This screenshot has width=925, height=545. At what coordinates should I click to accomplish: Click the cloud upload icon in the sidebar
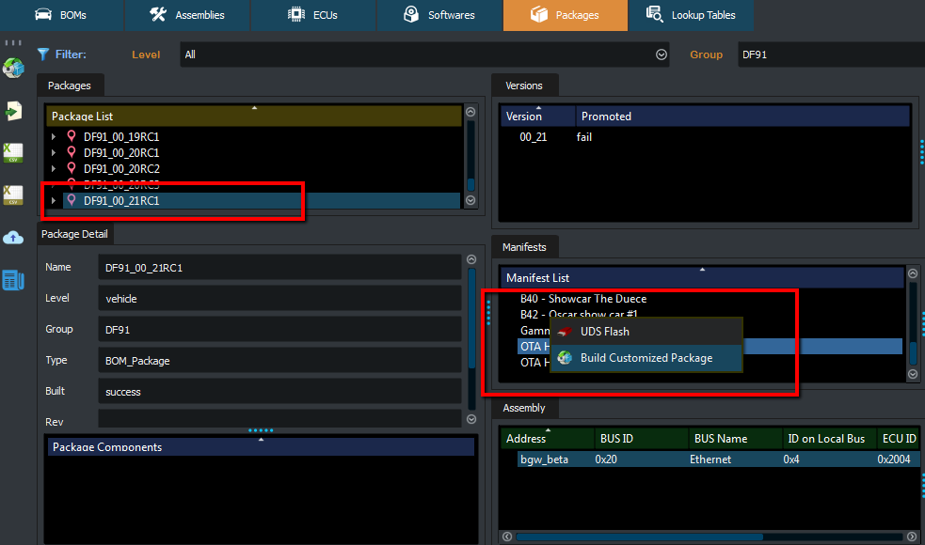coord(13,238)
